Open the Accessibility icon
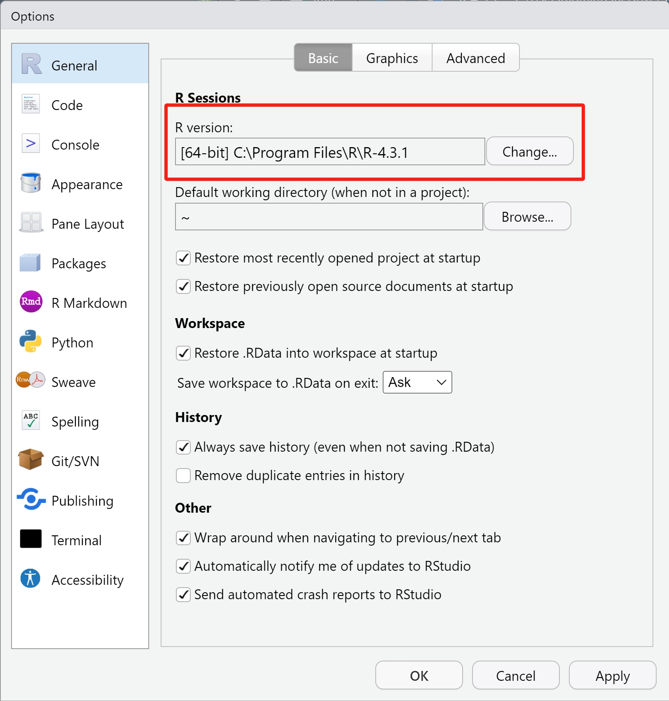669x701 pixels. (30, 578)
